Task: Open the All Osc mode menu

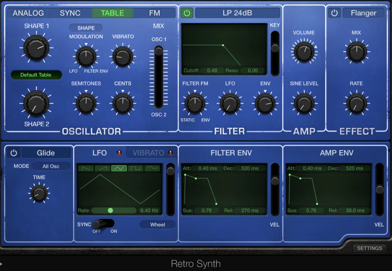Action: tap(51, 166)
